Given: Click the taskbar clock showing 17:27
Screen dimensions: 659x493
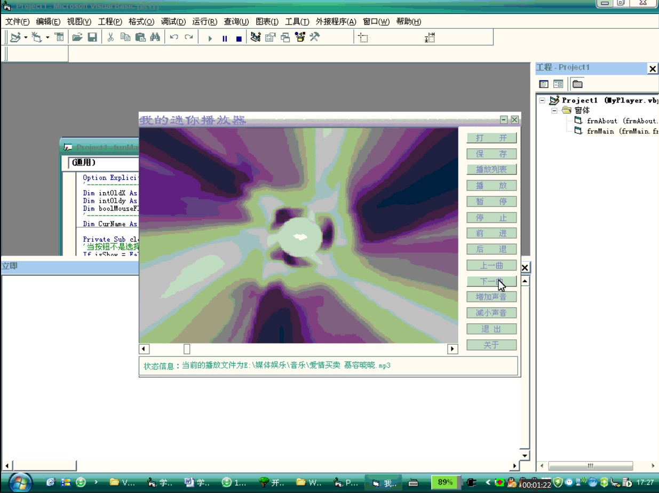Looking at the screenshot, I should coord(645,482).
